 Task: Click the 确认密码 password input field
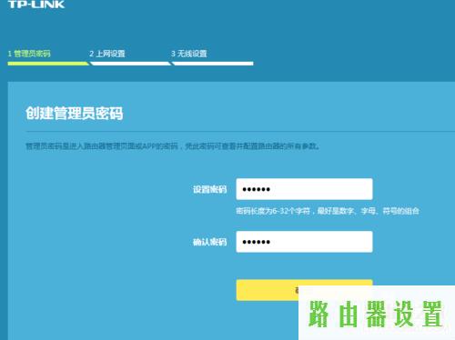304,242
